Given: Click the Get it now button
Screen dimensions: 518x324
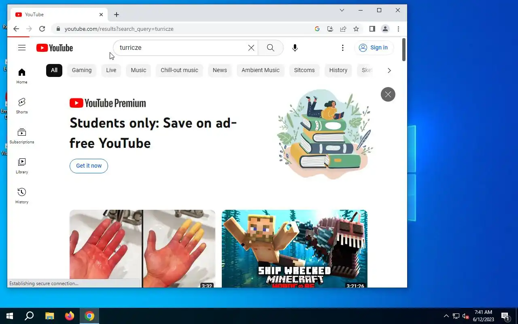Looking at the screenshot, I should coord(89,166).
